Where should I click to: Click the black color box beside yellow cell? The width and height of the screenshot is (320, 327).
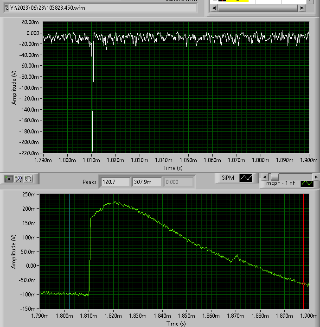pos(222,0)
